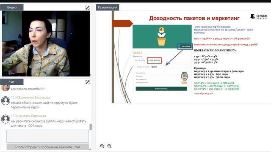271x152 pixels.
Task: Click the "ВЫПЛАТЫ ПО МАРКЕТИНГУ:" heading
Action: [x=215, y=50]
